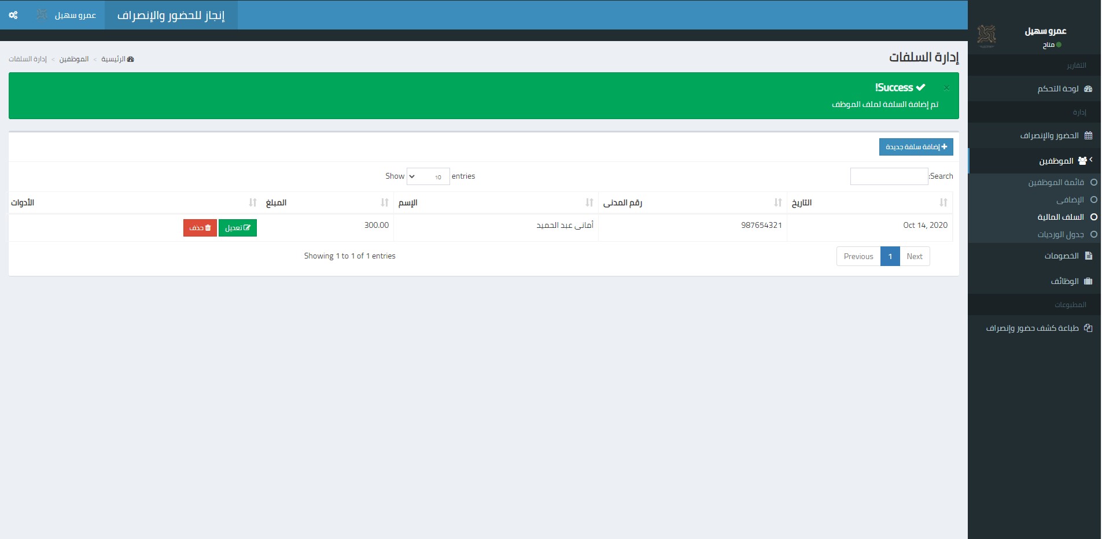Click the red حذف button
This screenshot has height=539, width=1102.
pyautogui.click(x=200, y=228)
